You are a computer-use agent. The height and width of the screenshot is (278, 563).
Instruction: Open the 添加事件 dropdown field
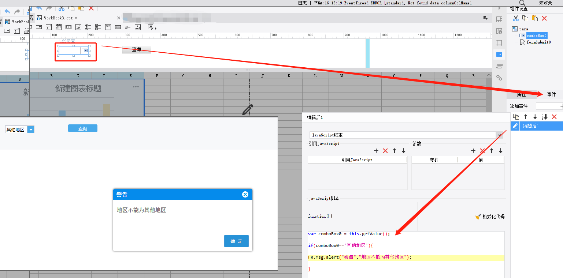pos(549,106)
